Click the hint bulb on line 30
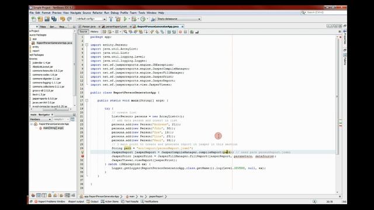Screen dimensions: 374x210 point(82,152)
